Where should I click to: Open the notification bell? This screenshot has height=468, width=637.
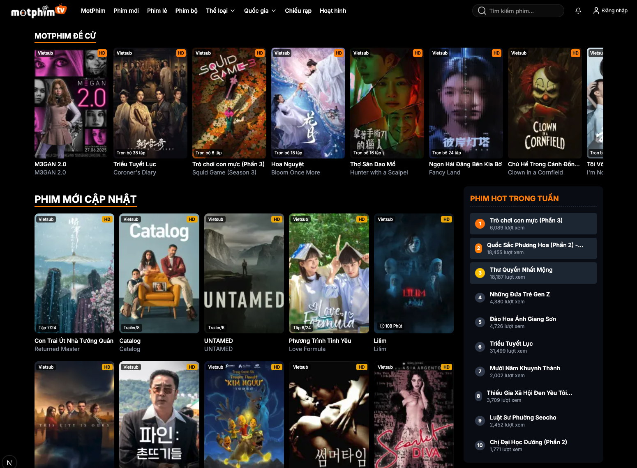pyautogui.click(x=578, y=11)
